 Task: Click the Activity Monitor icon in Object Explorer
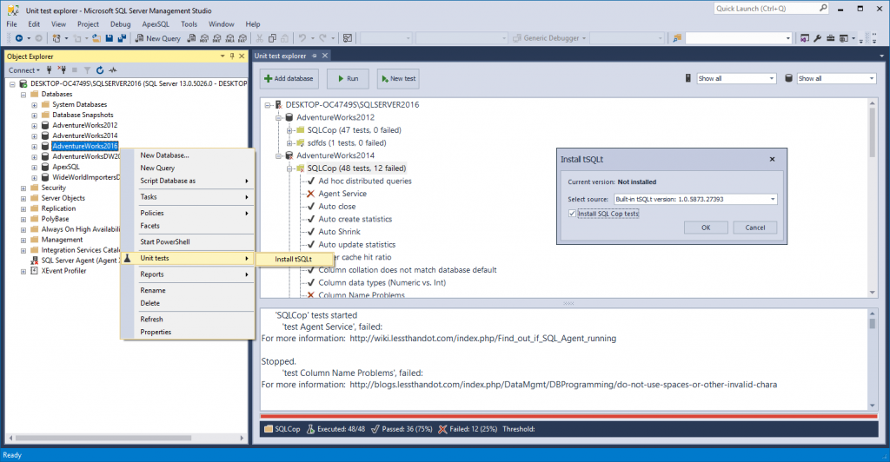coord(114,70)
